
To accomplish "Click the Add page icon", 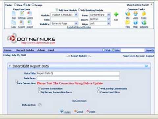I will (x=14, y=14).
